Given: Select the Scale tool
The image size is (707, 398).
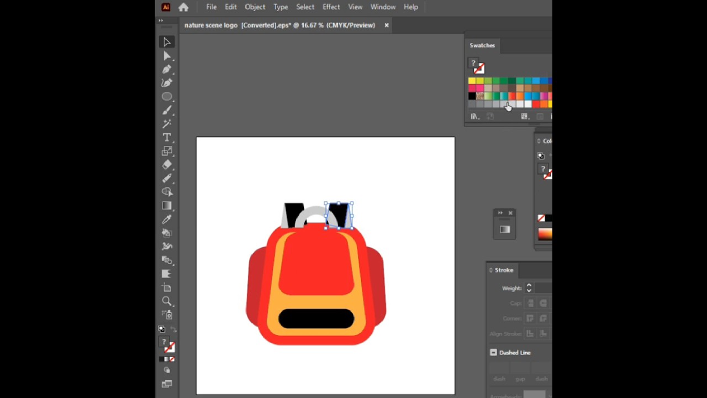Looking at the screenshot, I should pyautogui.click(x=167, y=151).
